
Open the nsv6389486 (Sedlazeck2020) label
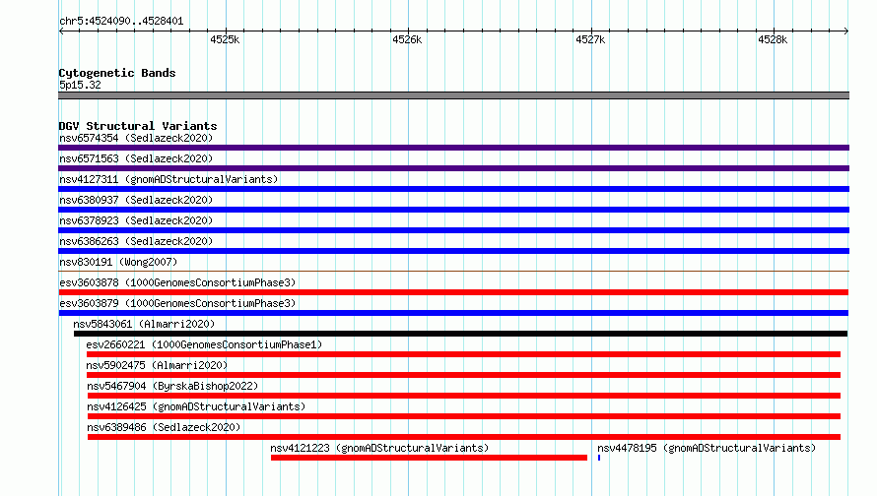click(x=164, y=427)
